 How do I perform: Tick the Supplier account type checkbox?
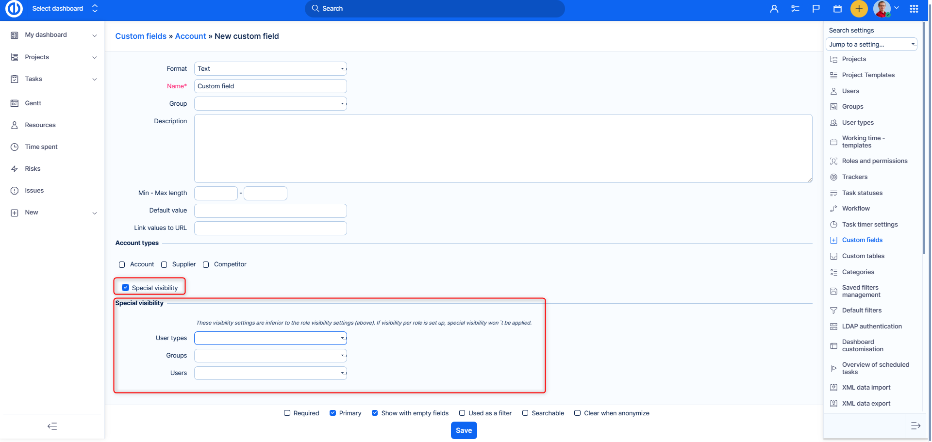(164, 264)
